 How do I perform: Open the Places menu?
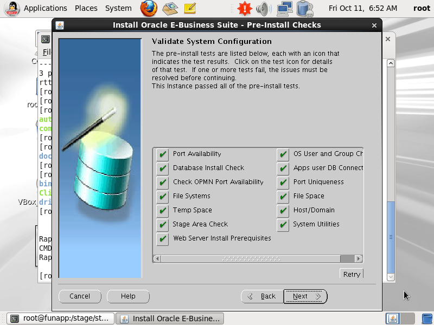point(86,8)
